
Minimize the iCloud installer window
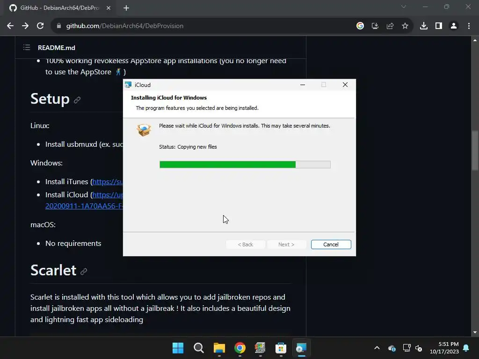coord(303,85)
